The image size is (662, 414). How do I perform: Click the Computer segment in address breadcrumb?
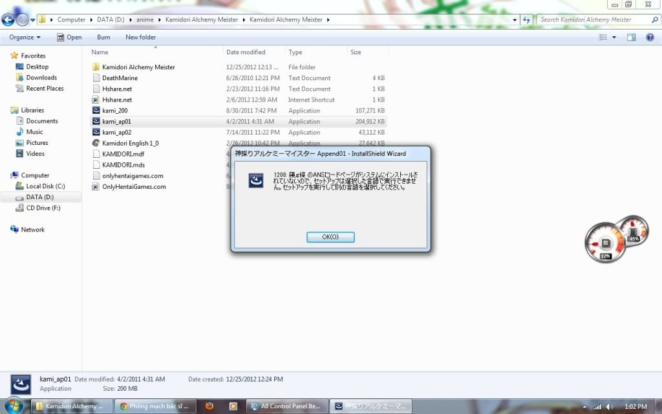pyautogui.click(x=71, y=20)
